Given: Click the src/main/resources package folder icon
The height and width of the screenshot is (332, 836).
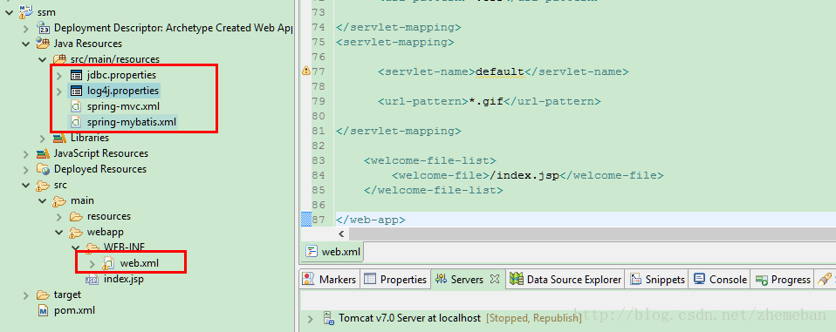Looking at the screenshot, I should click(x=59, y=59).
